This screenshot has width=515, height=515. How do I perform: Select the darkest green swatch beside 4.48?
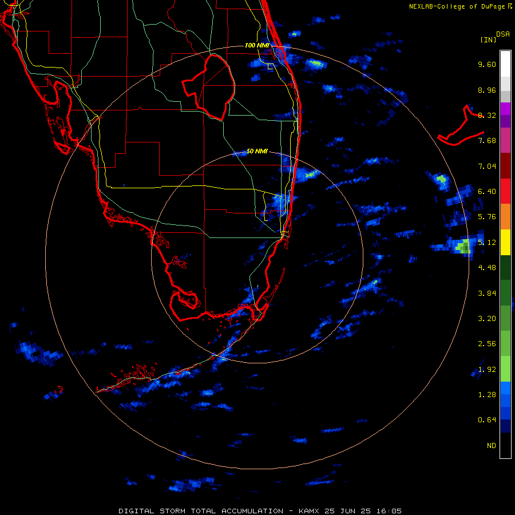(505, 268)
